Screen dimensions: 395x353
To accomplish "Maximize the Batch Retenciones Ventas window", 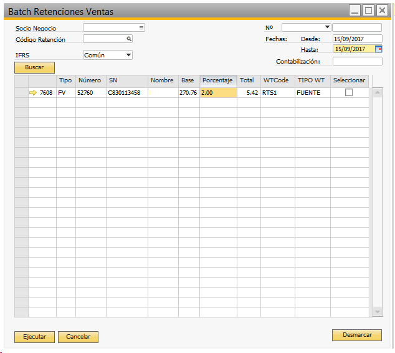I will 368,11.
